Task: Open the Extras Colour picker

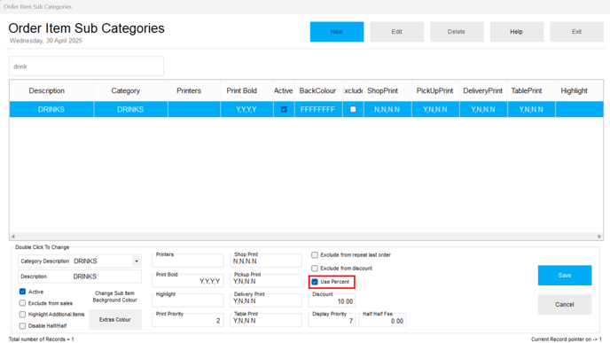Action: pyautogui.click(x=114, y=320)
